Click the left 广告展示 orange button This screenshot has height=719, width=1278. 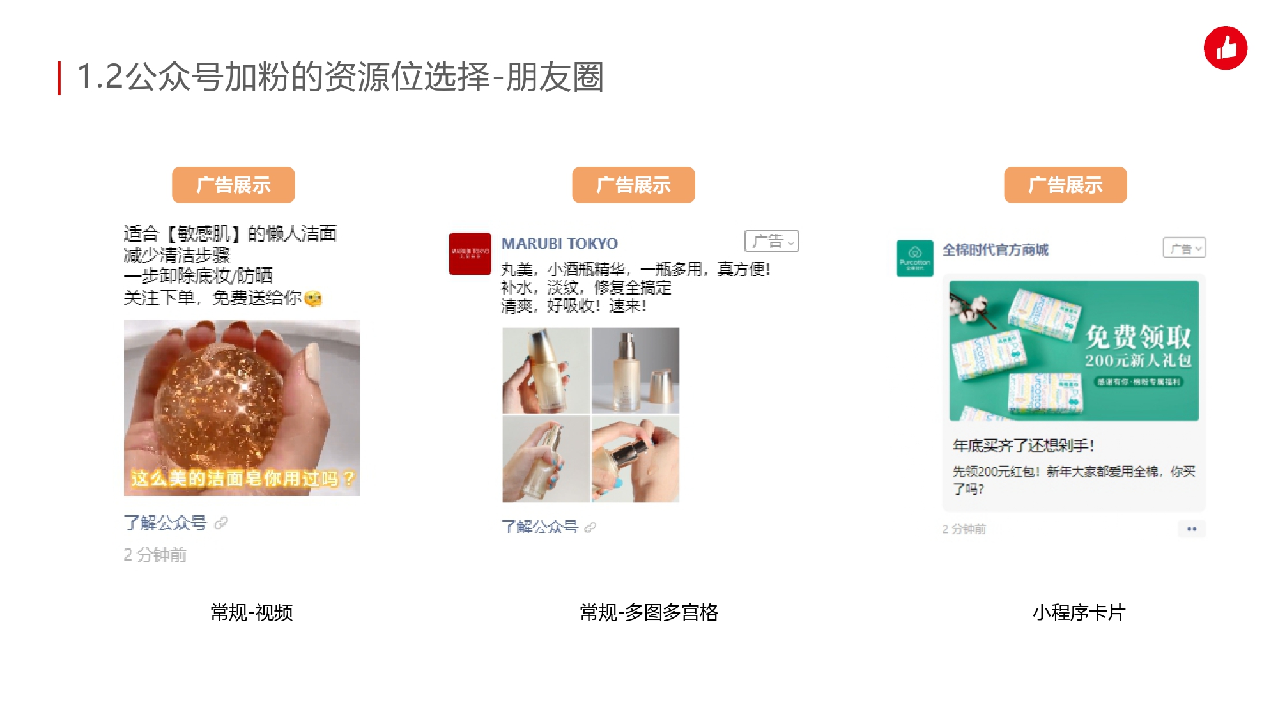pos(233,185)
